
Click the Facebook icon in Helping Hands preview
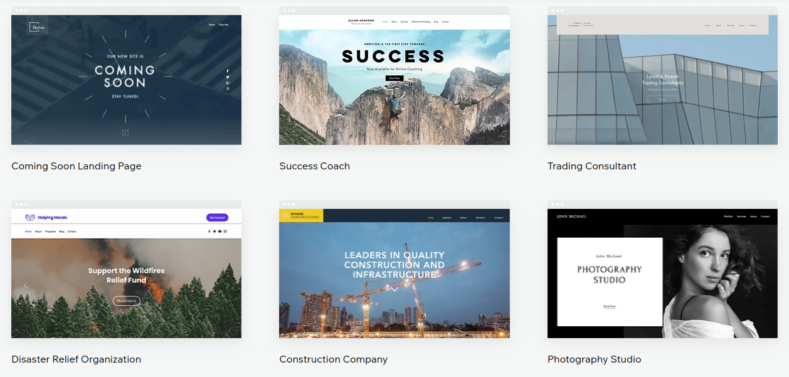pyautogui.click(x=209, y=231)
